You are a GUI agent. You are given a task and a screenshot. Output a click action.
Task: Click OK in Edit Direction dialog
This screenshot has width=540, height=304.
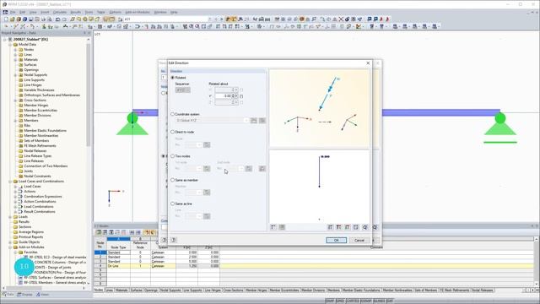click(x=336, y=240)
